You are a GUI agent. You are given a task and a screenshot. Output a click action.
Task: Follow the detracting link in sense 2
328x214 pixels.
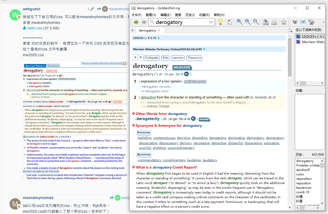click(148, 97)
